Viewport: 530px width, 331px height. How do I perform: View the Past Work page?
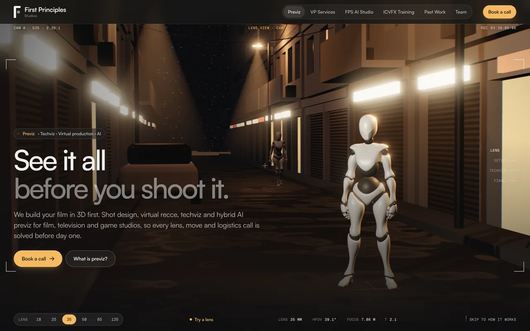coord(435,12)
